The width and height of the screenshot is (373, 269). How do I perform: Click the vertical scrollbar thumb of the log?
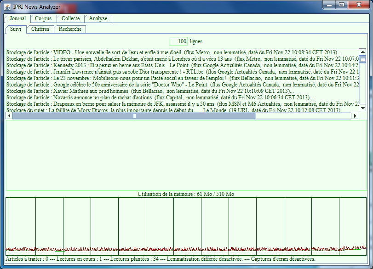point(362,59)
